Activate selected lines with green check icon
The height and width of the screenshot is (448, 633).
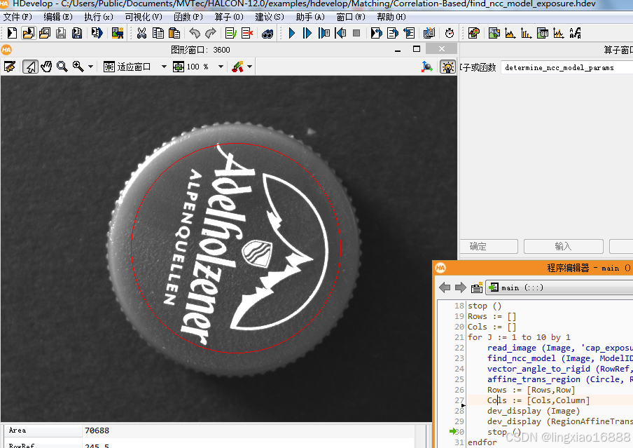pos(231,33)
